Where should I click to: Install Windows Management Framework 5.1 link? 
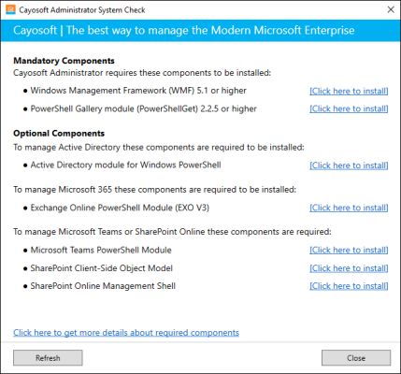click(349, 91)
